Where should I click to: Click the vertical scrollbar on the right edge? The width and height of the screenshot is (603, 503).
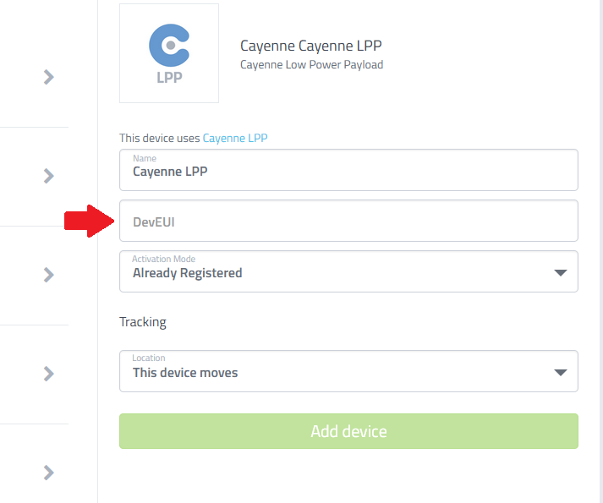(x=600, y=252)
